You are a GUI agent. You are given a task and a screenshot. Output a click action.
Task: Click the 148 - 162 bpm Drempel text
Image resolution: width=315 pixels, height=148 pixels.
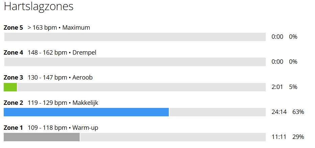click(62, 53)
